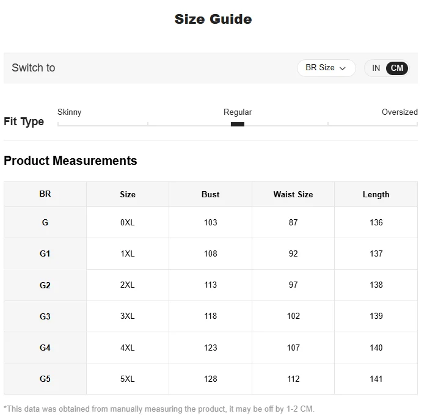The image size is (427, 419).
Task: Select the G1 size row label
Action: click(45, 253)
